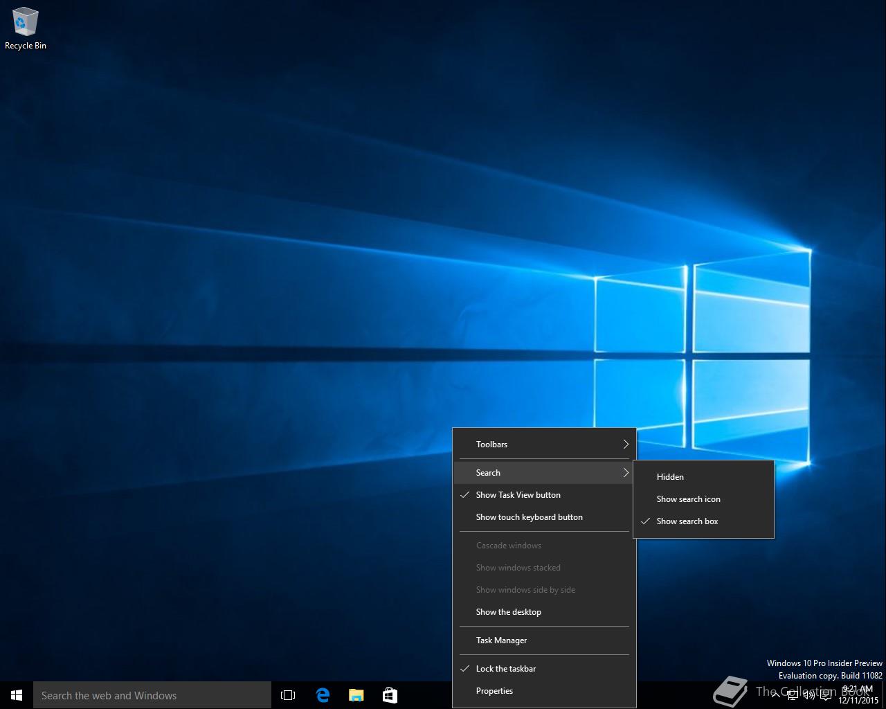Expand the Toolbars submenu
The width and height of the screenshot is (886, 709).
pos(545,445)
